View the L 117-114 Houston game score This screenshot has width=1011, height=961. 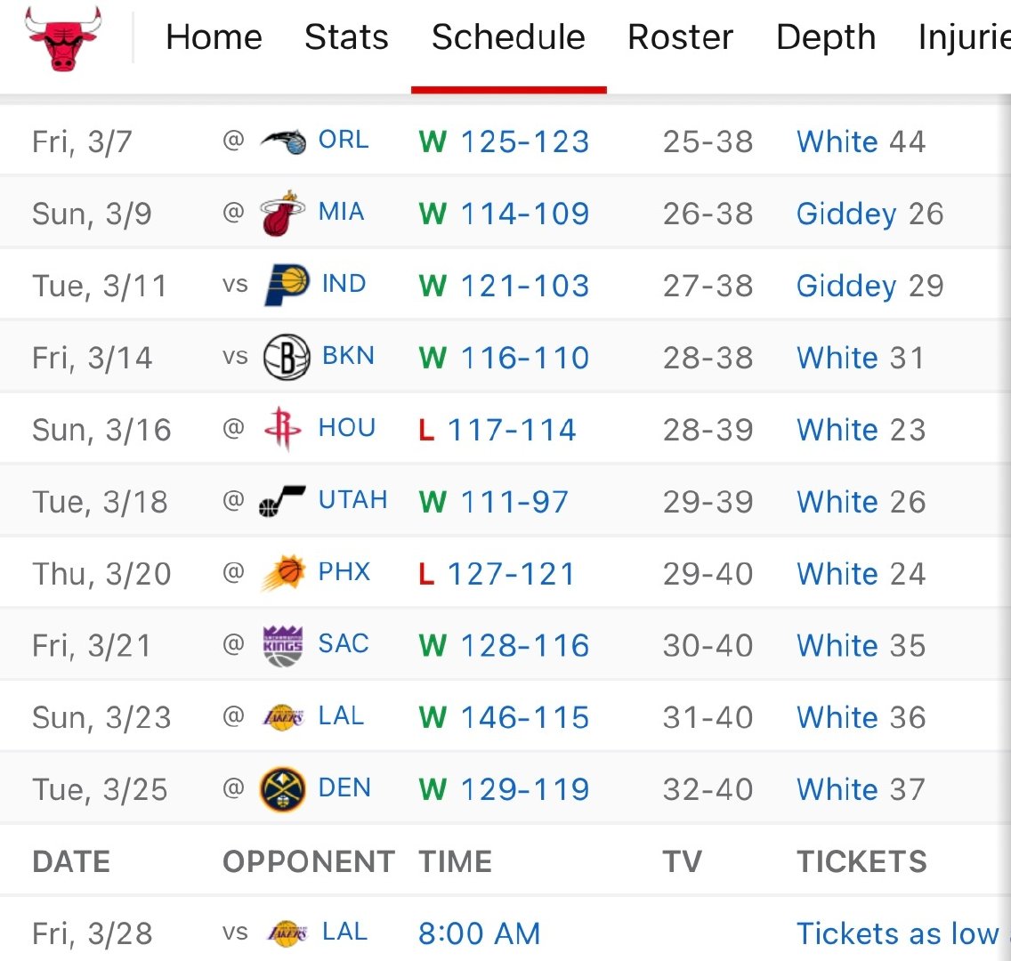click(x=497, y=430)
